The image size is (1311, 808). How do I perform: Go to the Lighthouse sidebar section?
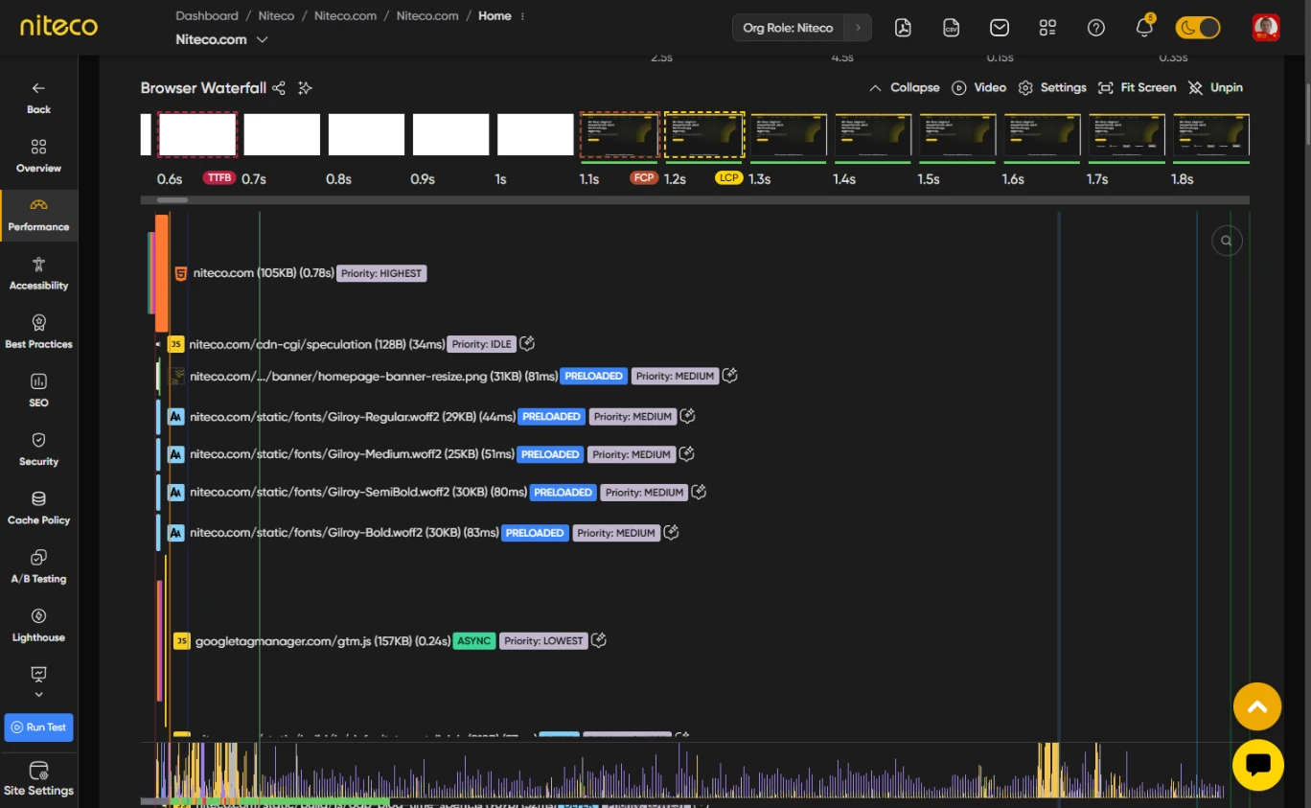tap(38, 625)
